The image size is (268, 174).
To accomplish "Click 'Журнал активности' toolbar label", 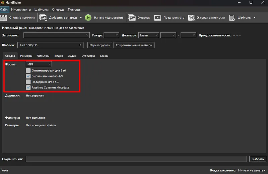I will pos(211,18).
